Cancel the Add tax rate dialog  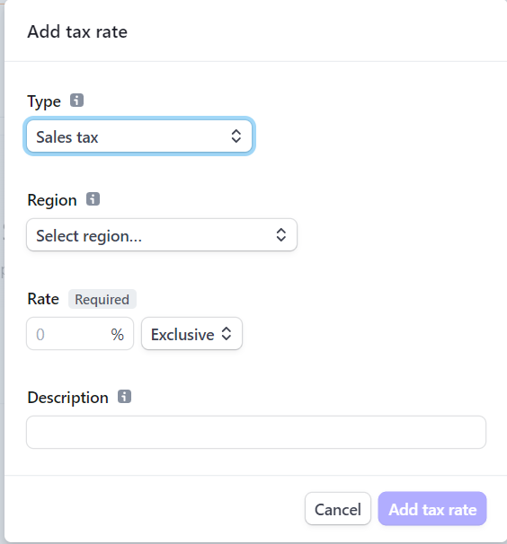point(338,509)
